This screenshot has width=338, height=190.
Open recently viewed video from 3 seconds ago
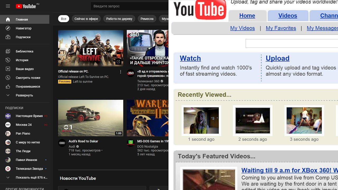304,120
